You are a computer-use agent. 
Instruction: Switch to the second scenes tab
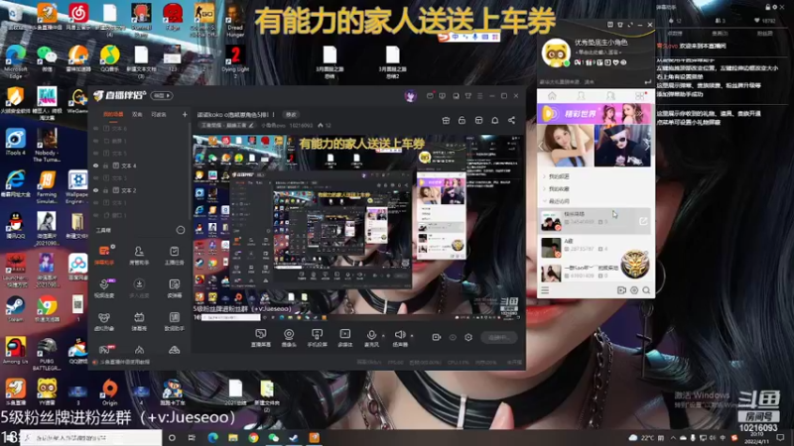pos(137,115)
